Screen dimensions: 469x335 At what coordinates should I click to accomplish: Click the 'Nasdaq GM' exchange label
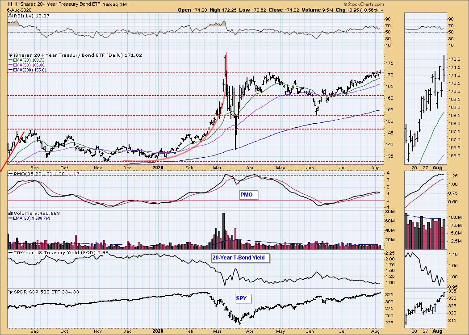point(114,4)
